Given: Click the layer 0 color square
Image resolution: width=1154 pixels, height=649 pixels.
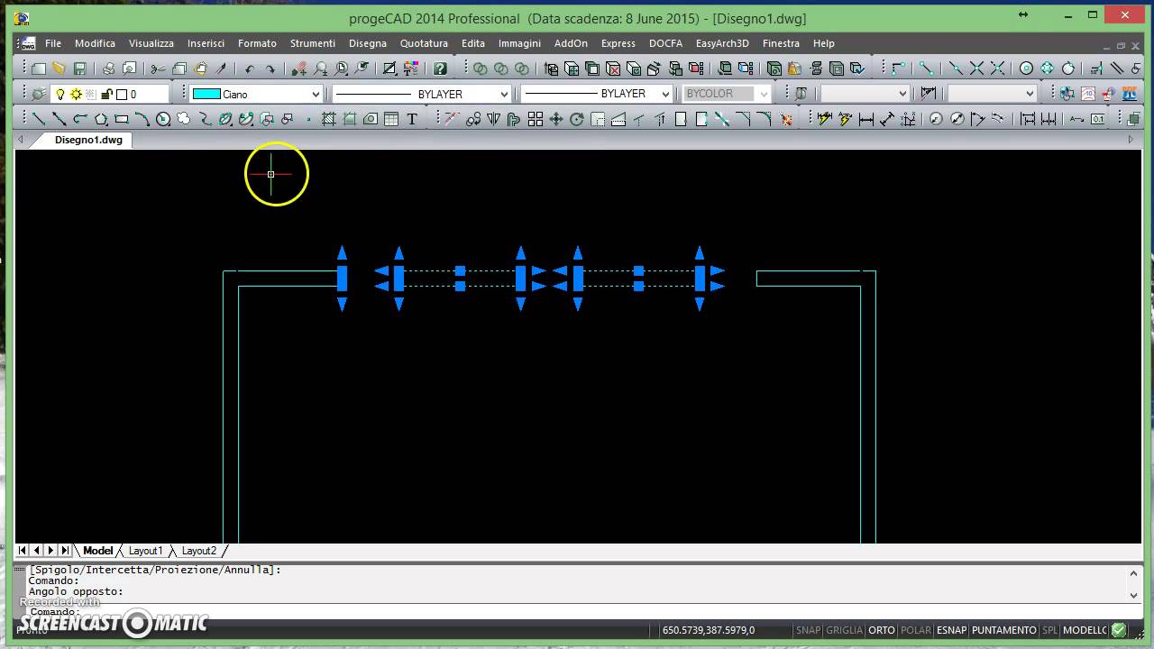Looking at the screenshot, I should click(x=122, y=94).
